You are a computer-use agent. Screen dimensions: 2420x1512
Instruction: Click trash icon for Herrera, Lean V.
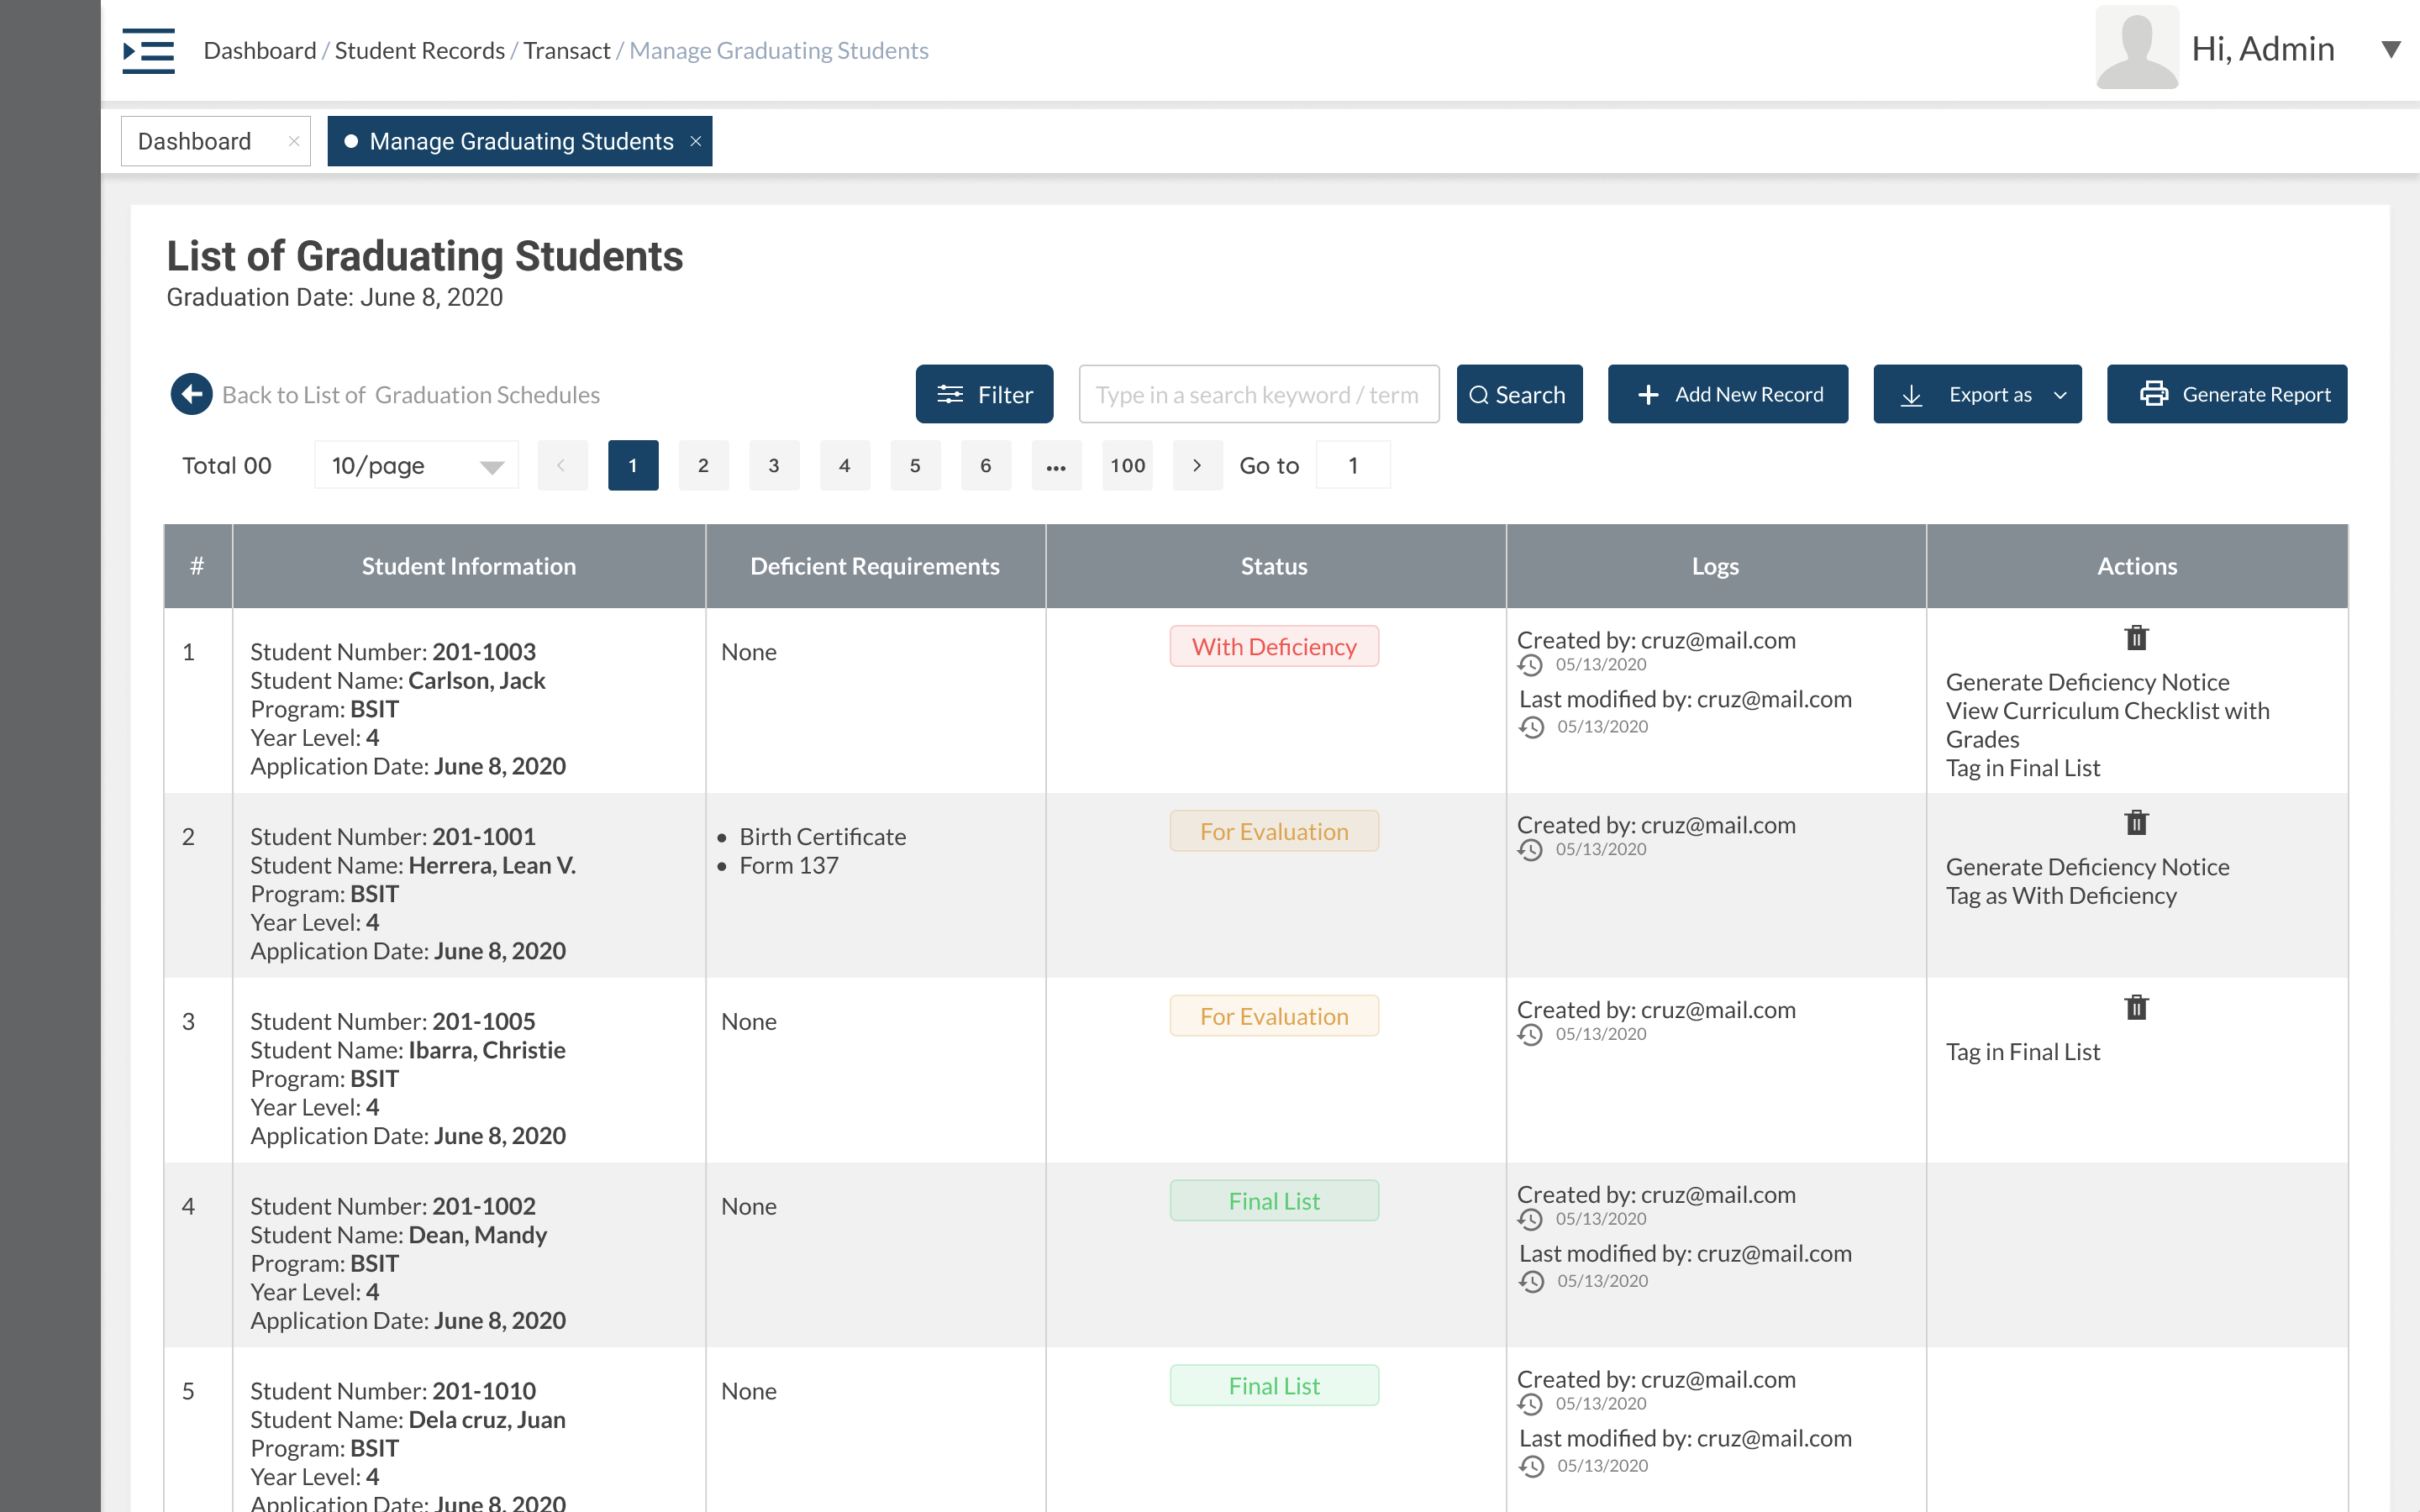pyautogui.click(x=2136, y=823)
